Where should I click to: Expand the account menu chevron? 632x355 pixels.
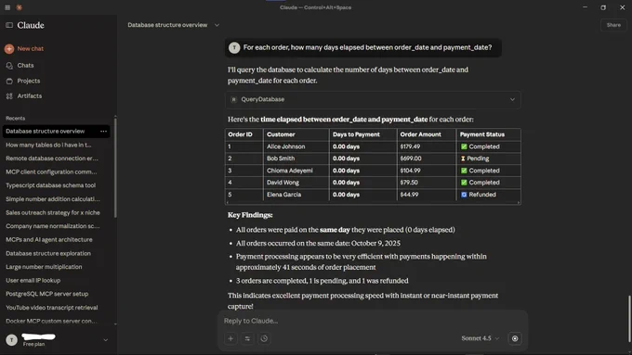106,340
